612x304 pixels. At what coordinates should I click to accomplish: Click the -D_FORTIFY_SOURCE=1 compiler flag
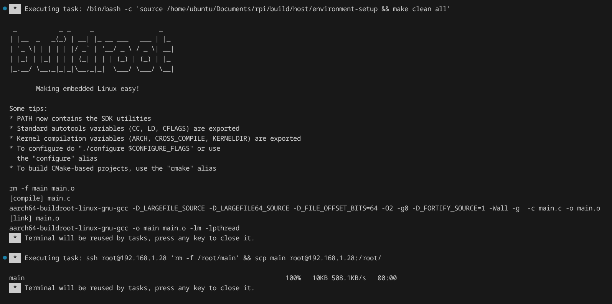[448, 208]
